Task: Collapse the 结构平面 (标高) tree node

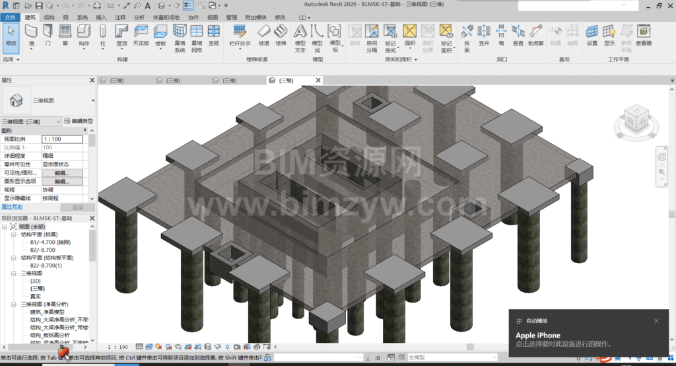Action: (13, 235)
